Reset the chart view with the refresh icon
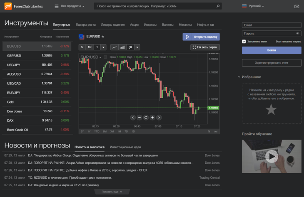 (x=146, y=117)
